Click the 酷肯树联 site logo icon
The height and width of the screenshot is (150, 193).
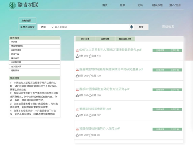tap(12, 5)
